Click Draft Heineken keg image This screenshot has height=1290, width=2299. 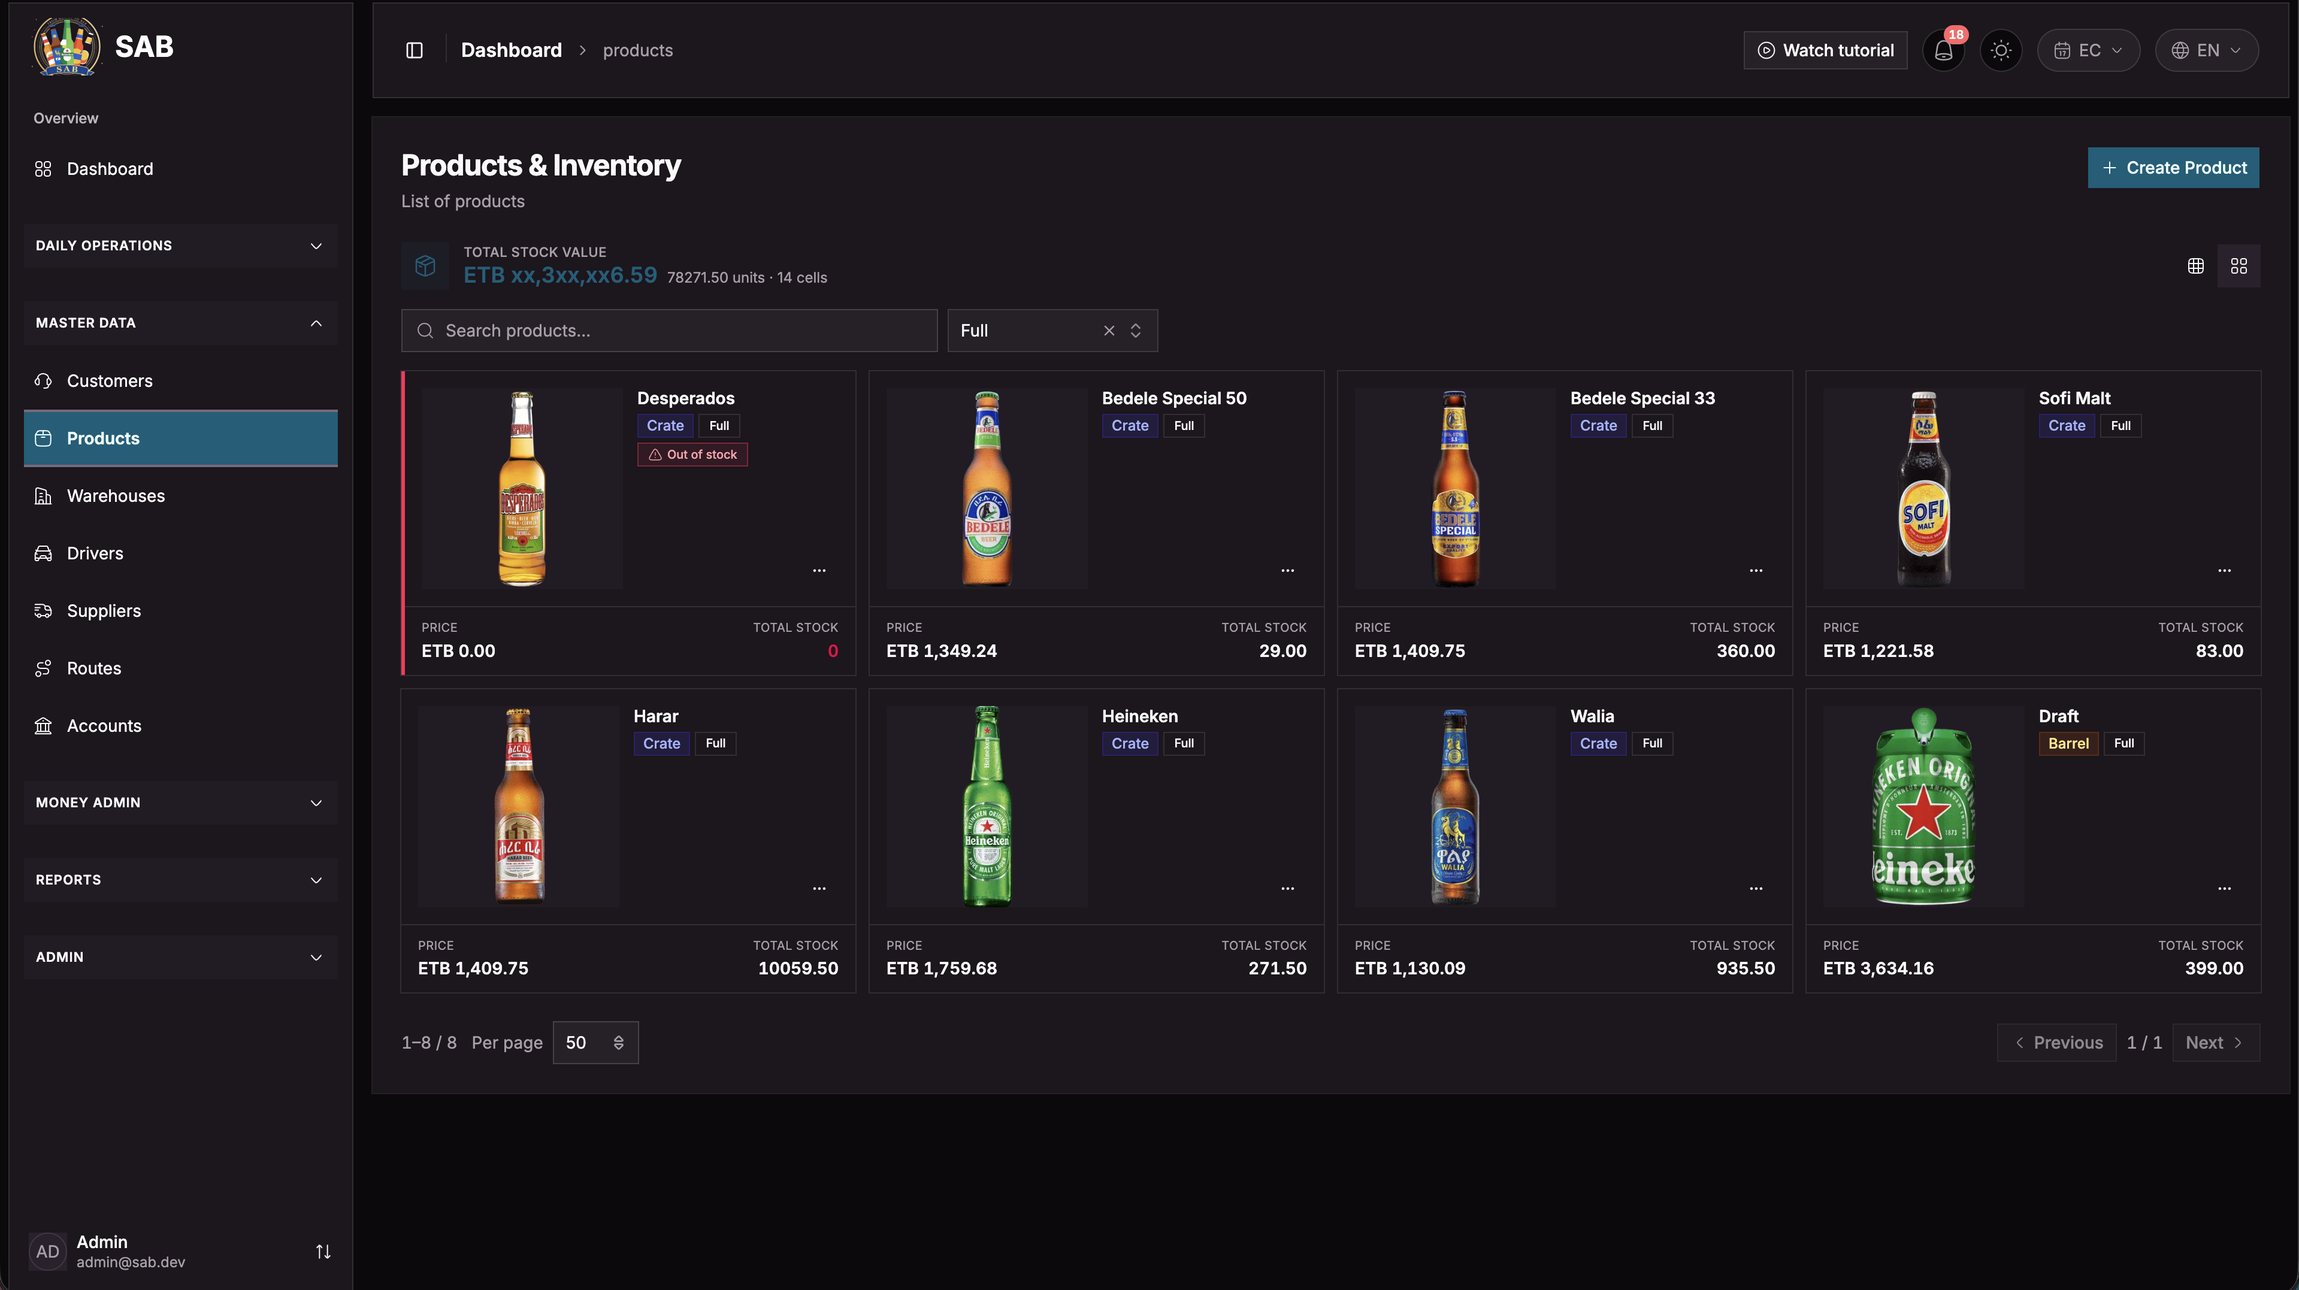(x=1924, y=807)
